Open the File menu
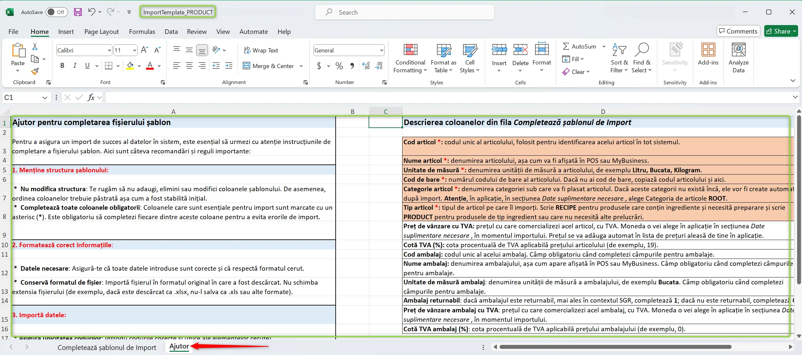This screenshot has height=355, width=802. point(13,32)
